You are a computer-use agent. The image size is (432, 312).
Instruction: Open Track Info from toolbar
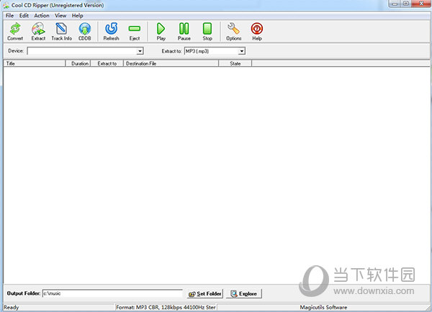[x=61, y=32]
